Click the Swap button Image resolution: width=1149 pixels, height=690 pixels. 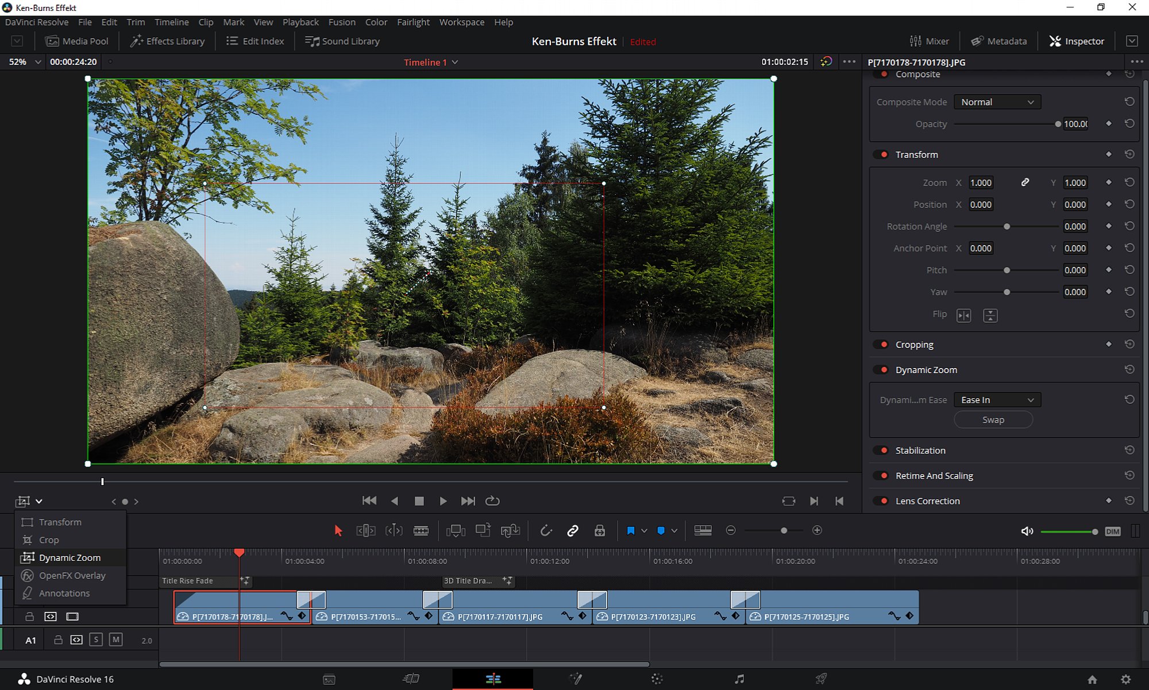[993, 420]
